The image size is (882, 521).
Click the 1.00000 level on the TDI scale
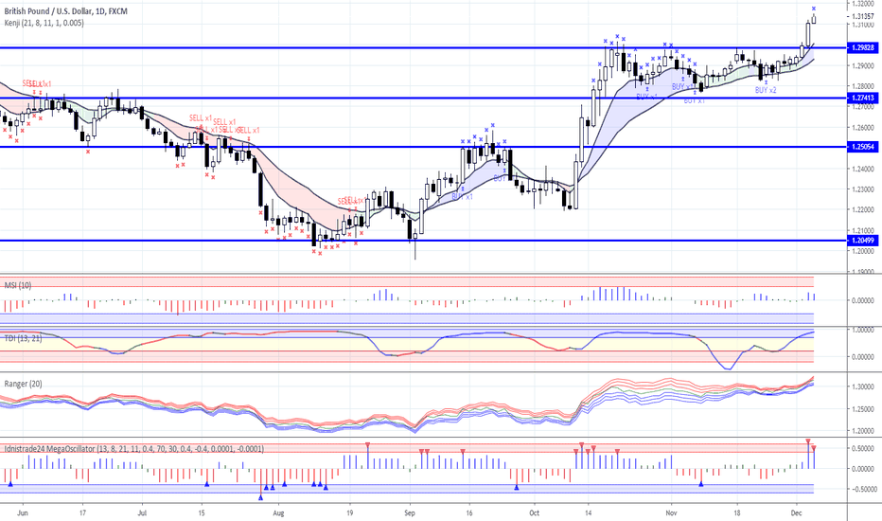click(x=861, y=330)
